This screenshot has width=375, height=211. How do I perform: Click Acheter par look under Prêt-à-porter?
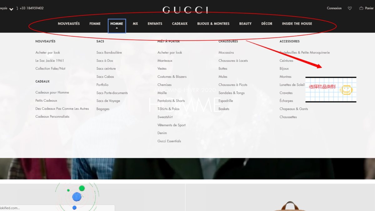170,53
